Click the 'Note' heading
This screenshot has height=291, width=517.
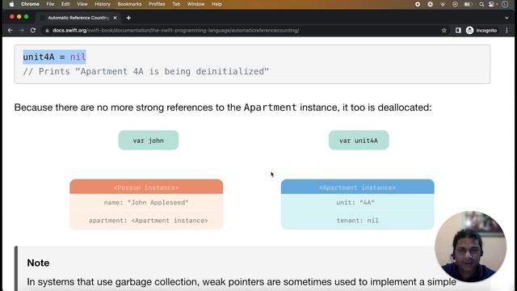38,263
